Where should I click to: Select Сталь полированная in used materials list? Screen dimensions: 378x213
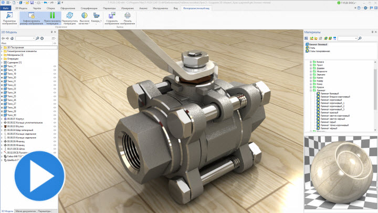click(x=319, y=51)
